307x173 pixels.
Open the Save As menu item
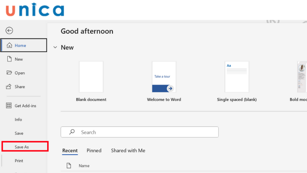(x=22, y=147)
